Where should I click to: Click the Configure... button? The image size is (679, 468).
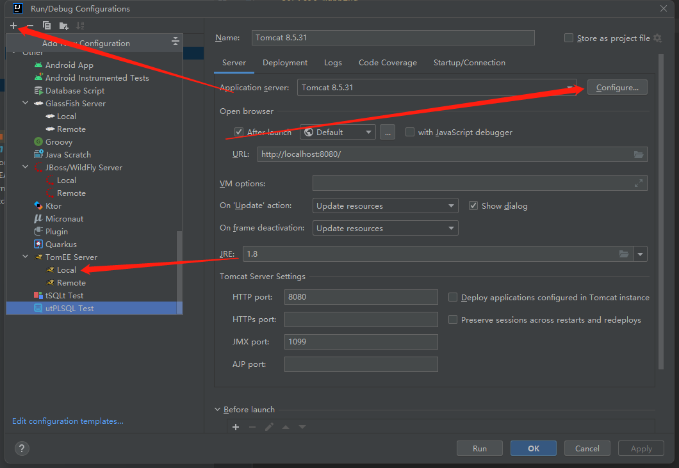(x=617, y=88)
